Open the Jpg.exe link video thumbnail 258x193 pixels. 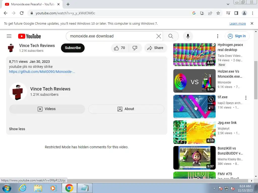click(194, 132)
